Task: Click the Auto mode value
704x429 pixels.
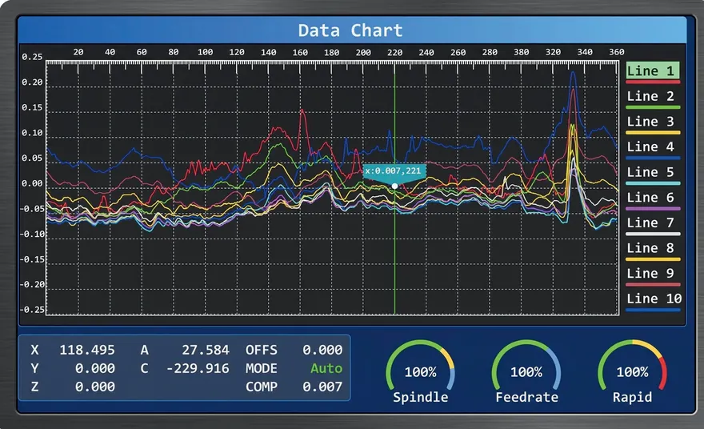Action: click(x=326, y=368)
